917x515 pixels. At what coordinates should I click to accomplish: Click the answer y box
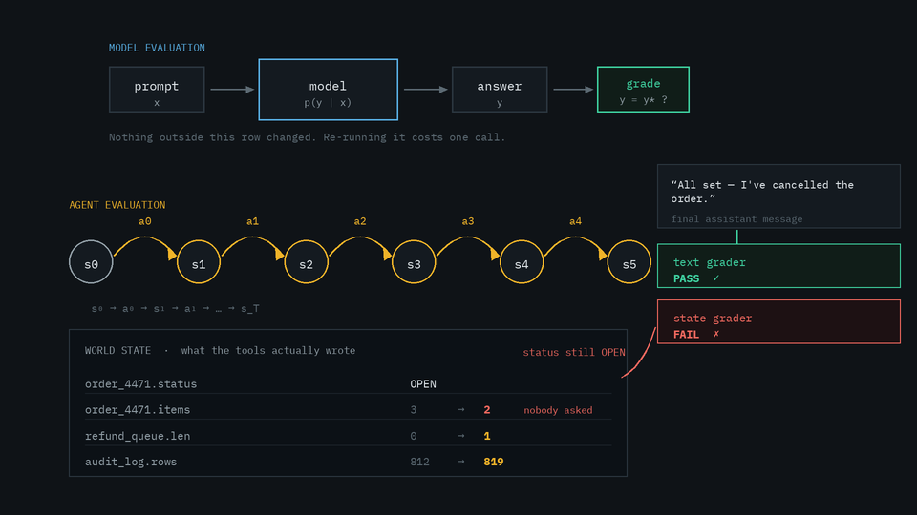pos(500,90)
